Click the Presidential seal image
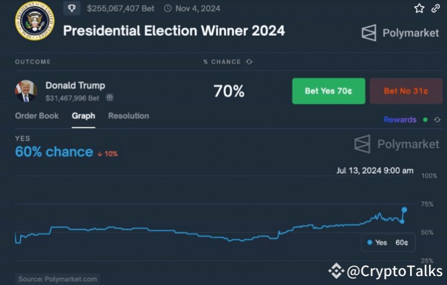 click(35, 21)
